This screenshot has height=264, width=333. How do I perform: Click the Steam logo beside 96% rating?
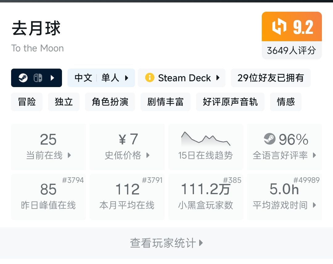coord(270,139)
